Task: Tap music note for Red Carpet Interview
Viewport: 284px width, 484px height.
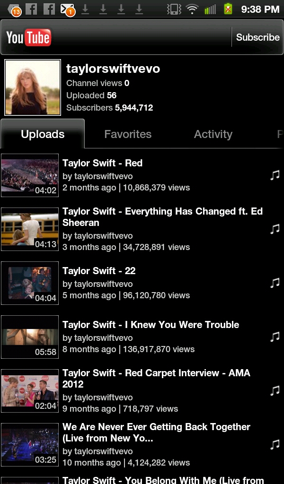Action: pyautogui.click(x=275, y=390)
